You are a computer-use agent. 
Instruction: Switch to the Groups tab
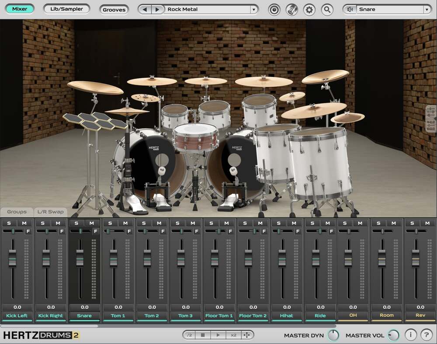16,212
